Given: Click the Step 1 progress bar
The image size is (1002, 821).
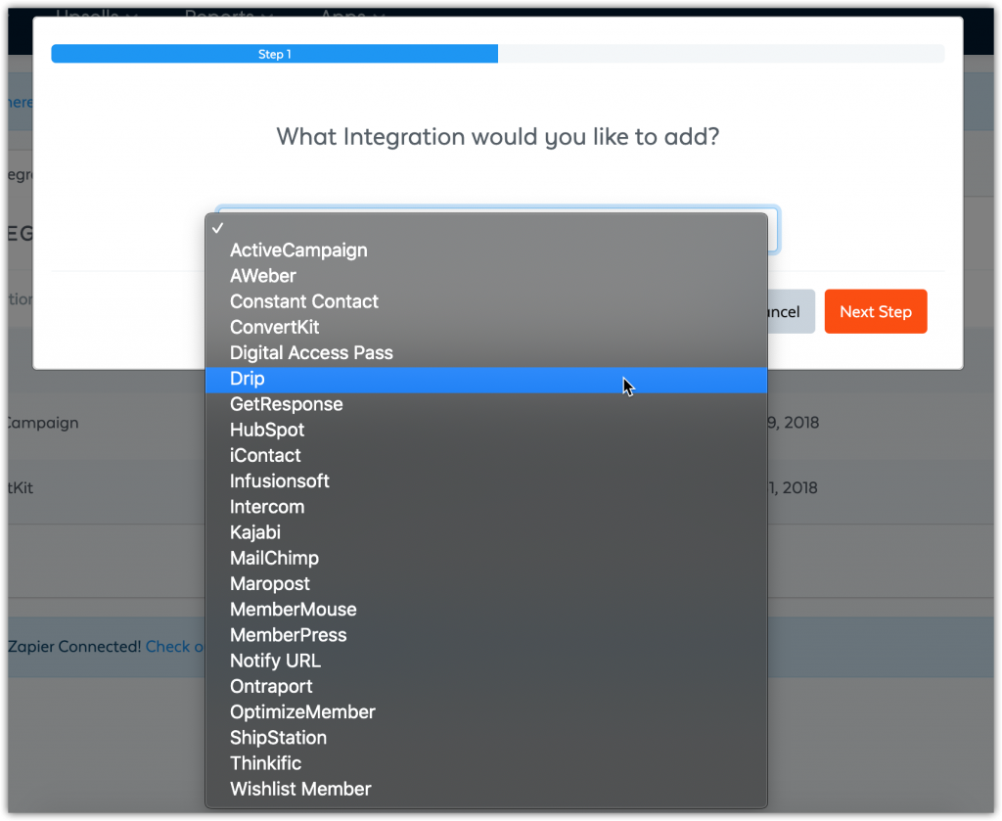Looking at the screenshot, I should [x=275, y=55].
